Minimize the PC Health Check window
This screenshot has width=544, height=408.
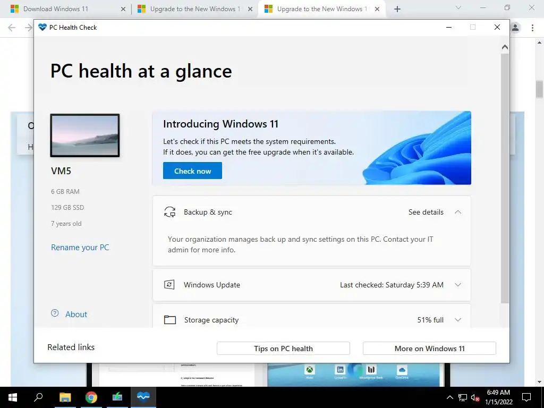449,27
